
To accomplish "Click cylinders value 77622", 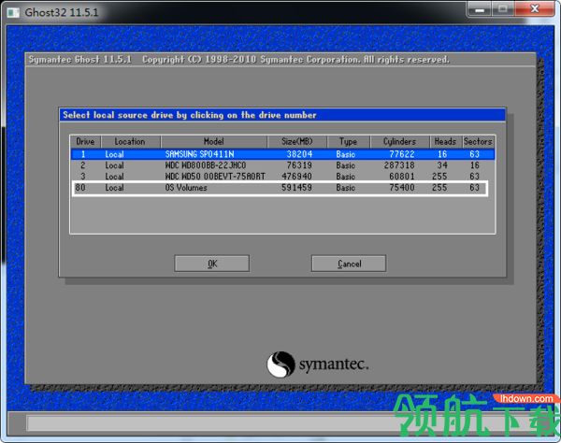I will click(402, 154).
